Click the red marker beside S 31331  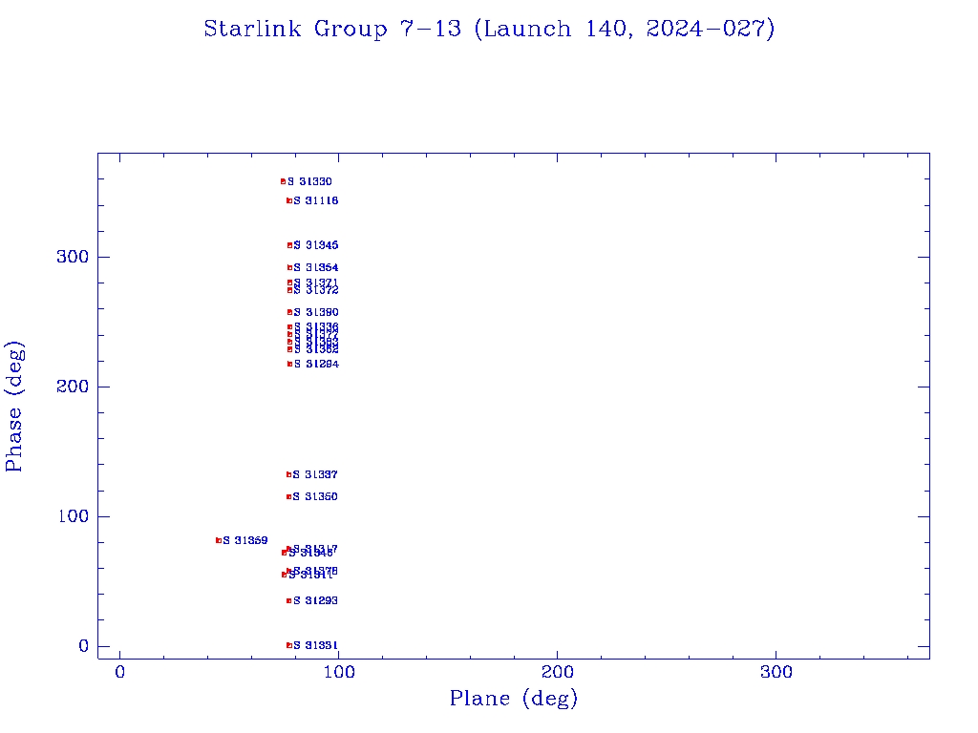(288, 645)
